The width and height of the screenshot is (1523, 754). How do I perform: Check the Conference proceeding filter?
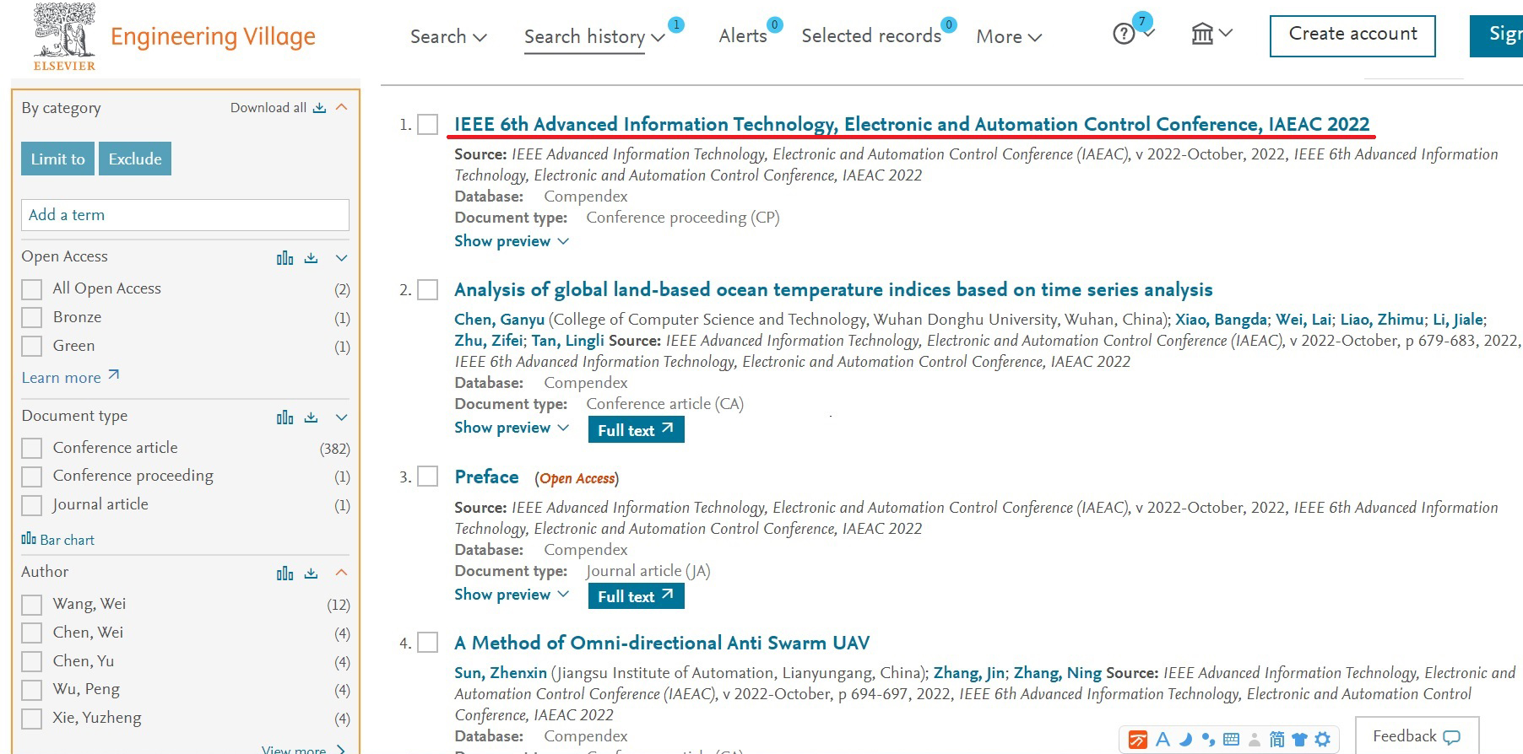(32, 477)
